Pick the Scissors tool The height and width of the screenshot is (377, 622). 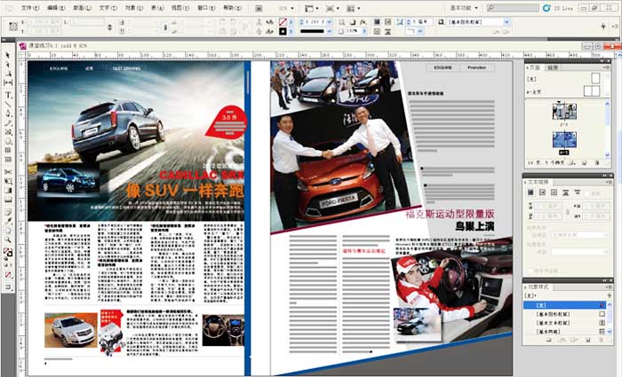7,172
